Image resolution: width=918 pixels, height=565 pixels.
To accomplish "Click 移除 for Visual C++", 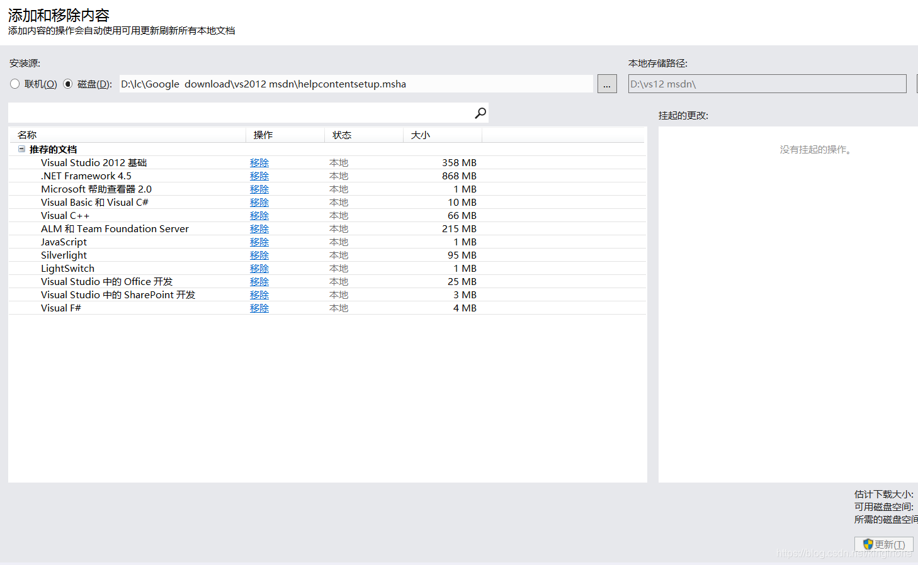I will (x=259, y=216).
